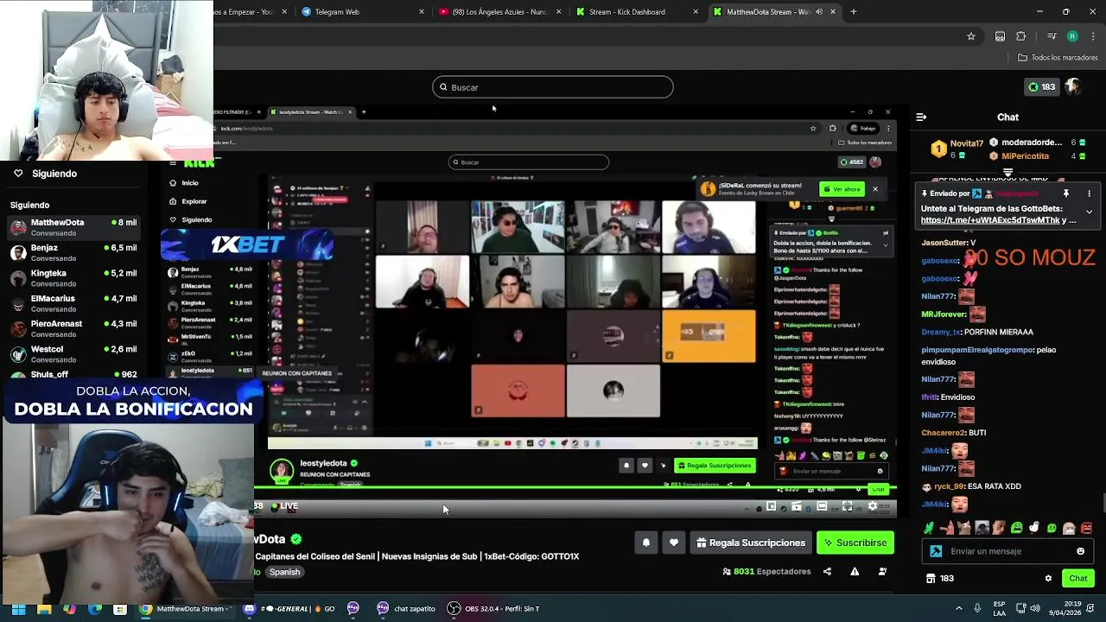This screenshot has width=1106, height=622.
Task: Open the Kick user avatar menu
Action: point(1073,87)
